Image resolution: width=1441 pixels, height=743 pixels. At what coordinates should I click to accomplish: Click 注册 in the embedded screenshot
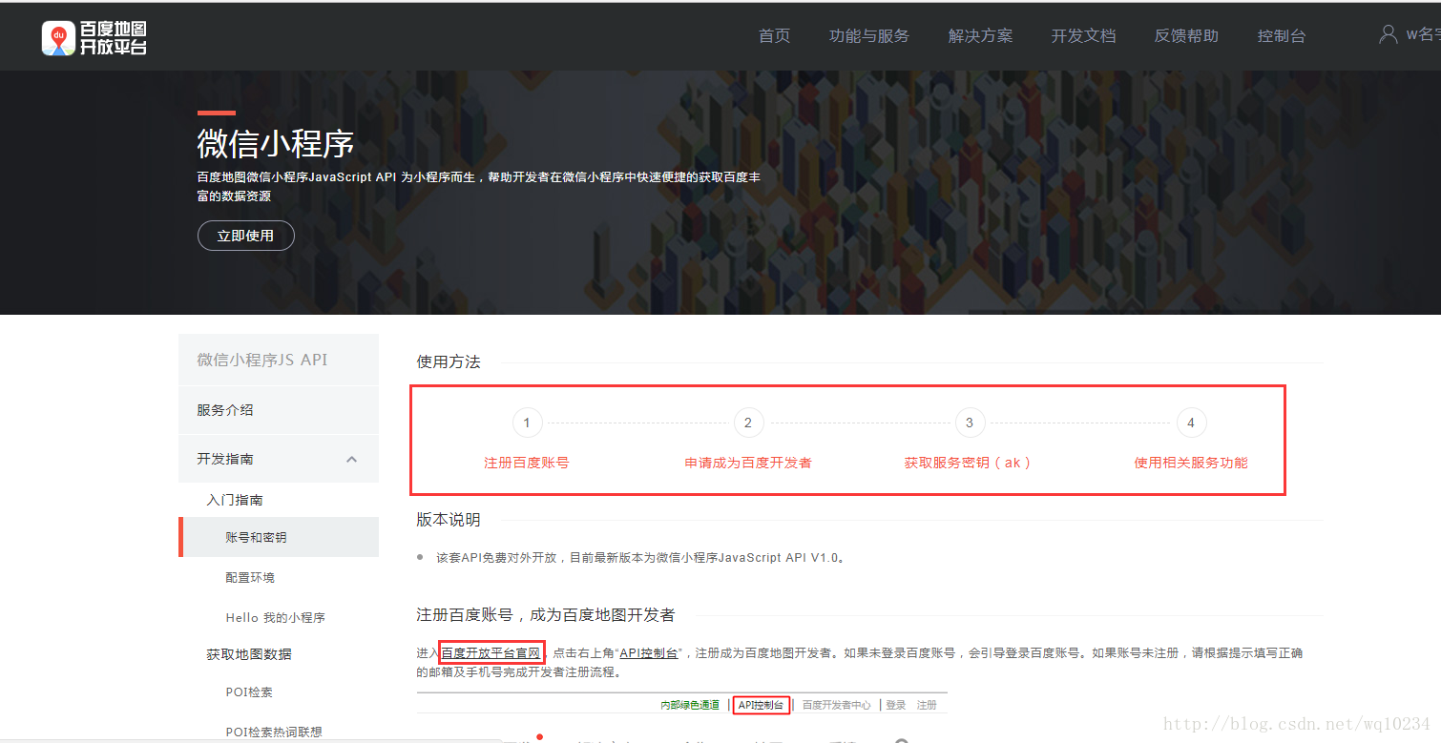click(927, 706)
